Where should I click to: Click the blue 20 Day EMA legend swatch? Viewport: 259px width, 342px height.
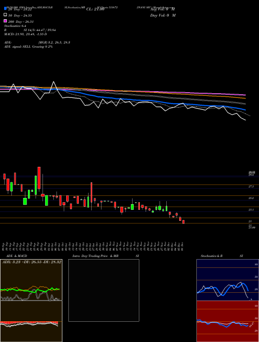click(6, 8)
